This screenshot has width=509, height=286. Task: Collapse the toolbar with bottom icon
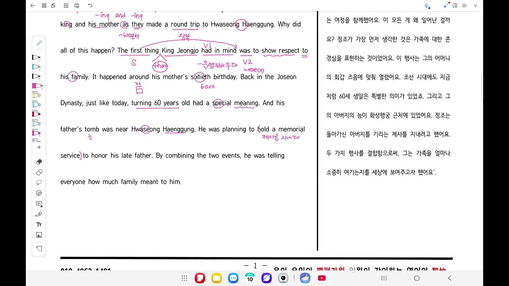pos(39,249)
